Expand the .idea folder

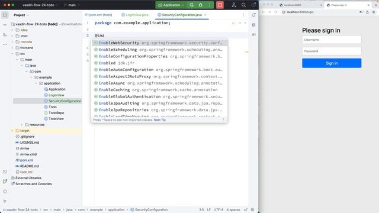(12, 30)
